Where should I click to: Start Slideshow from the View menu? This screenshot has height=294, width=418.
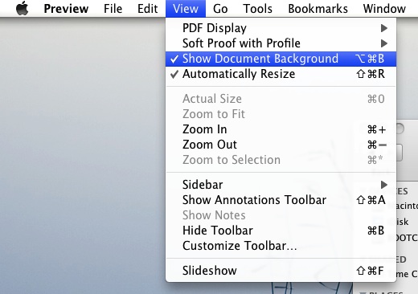point(281,271)
